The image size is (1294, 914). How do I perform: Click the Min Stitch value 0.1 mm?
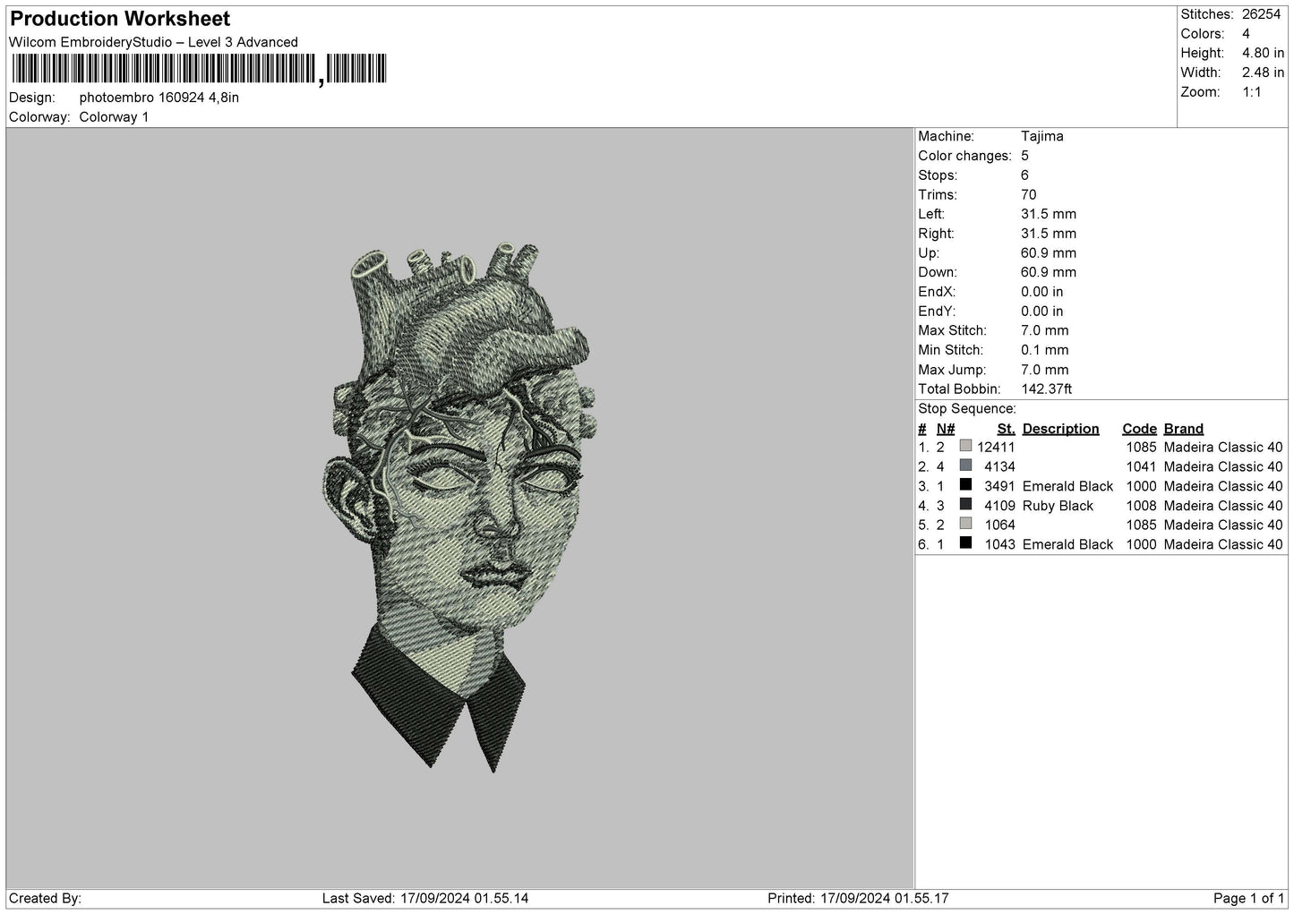(x=1045, y=350)
